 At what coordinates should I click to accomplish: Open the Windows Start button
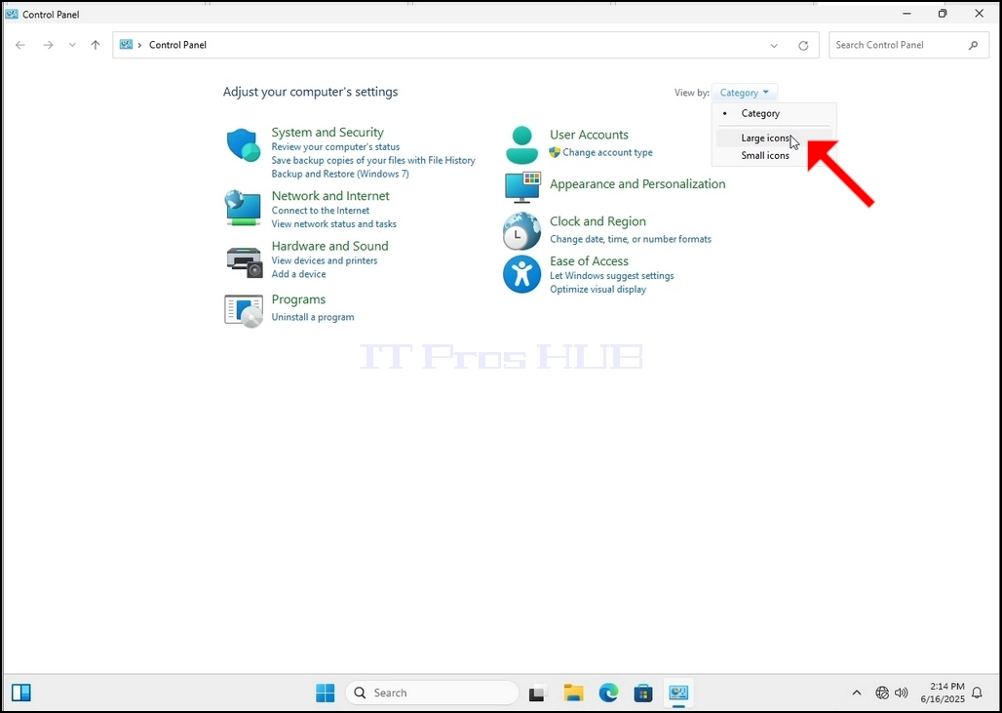(326, 693)
